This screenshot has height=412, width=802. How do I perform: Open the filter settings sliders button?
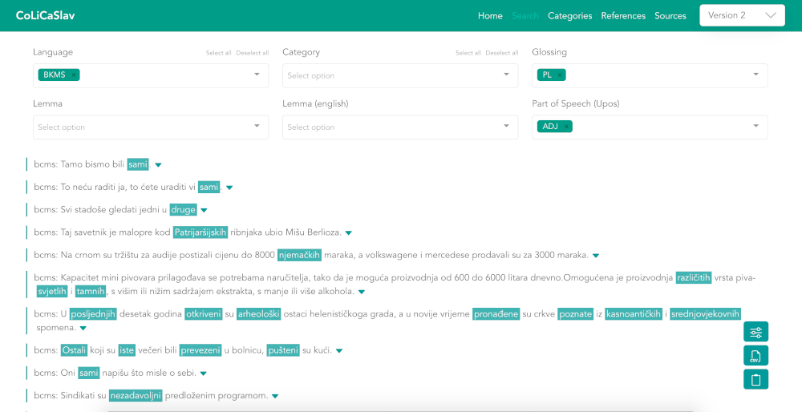pyautogui.click(x=755, y=332)
